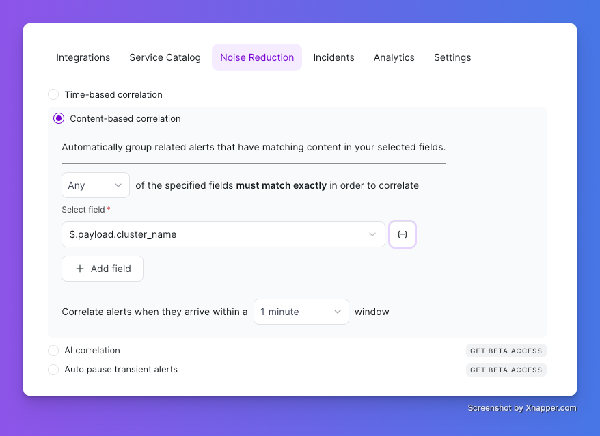
Task: Switch to the Integrations tab
Action: tap(83, 57)
